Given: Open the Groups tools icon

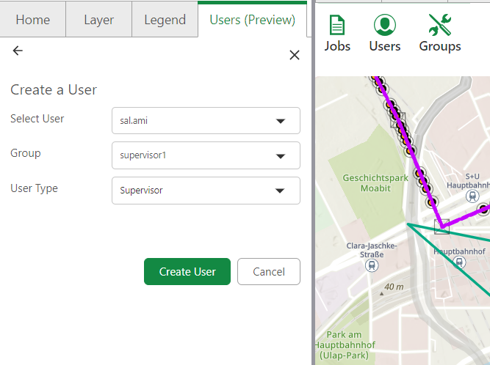Looking at the screenshot, I should [440, 34].
